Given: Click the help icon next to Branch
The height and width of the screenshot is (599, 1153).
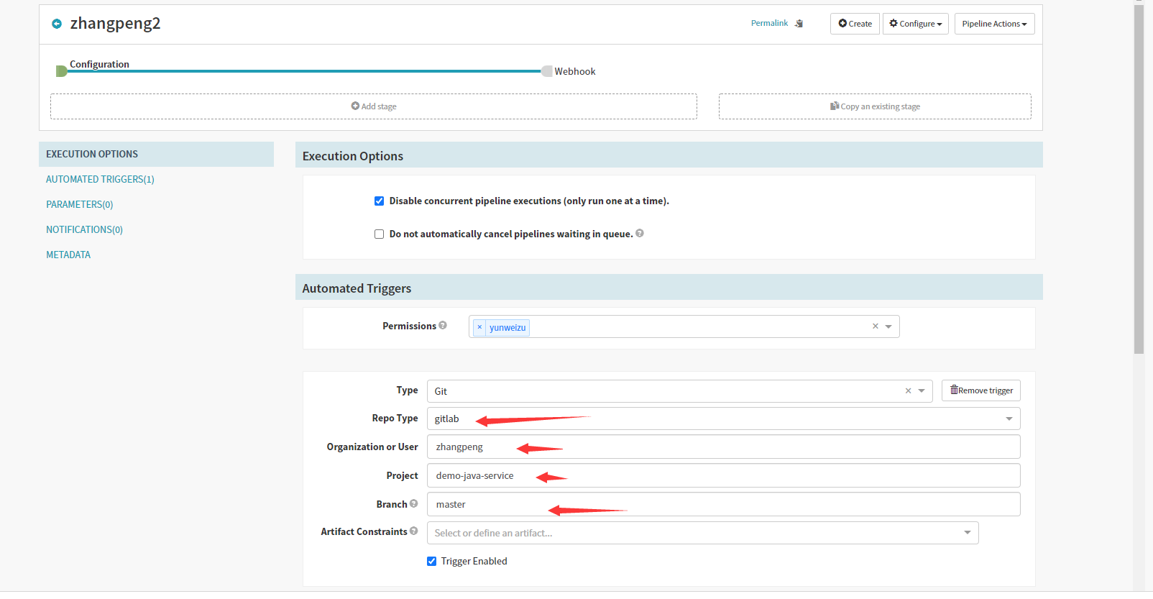Looking at the screenshot, I should (413, 503).
